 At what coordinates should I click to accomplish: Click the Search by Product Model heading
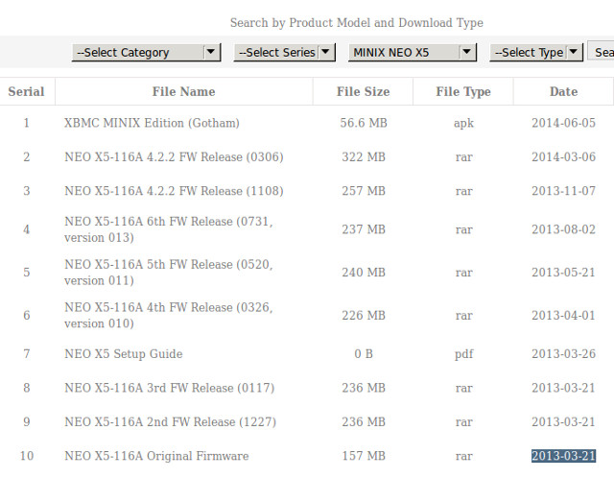pyautogui.click(x=356, y=23)
